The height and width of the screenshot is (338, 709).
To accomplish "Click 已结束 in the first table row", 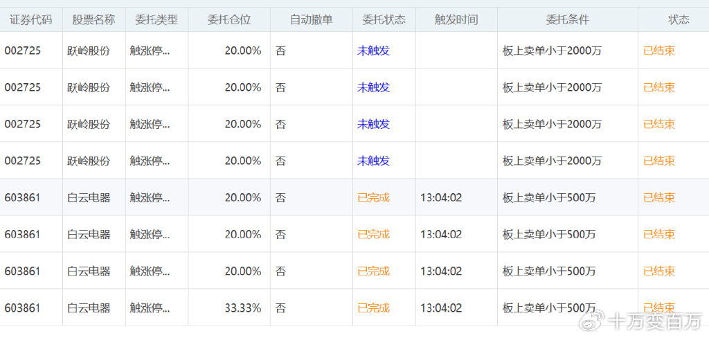I will coord(659,51).
